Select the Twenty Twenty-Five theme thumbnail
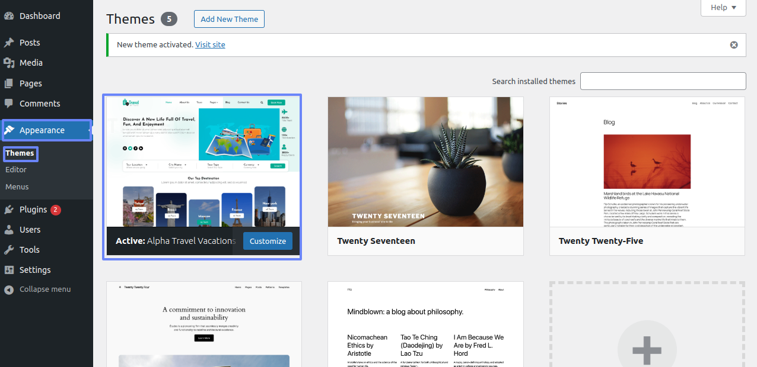This screenshot has width=757, height=367. click(647, 162)
